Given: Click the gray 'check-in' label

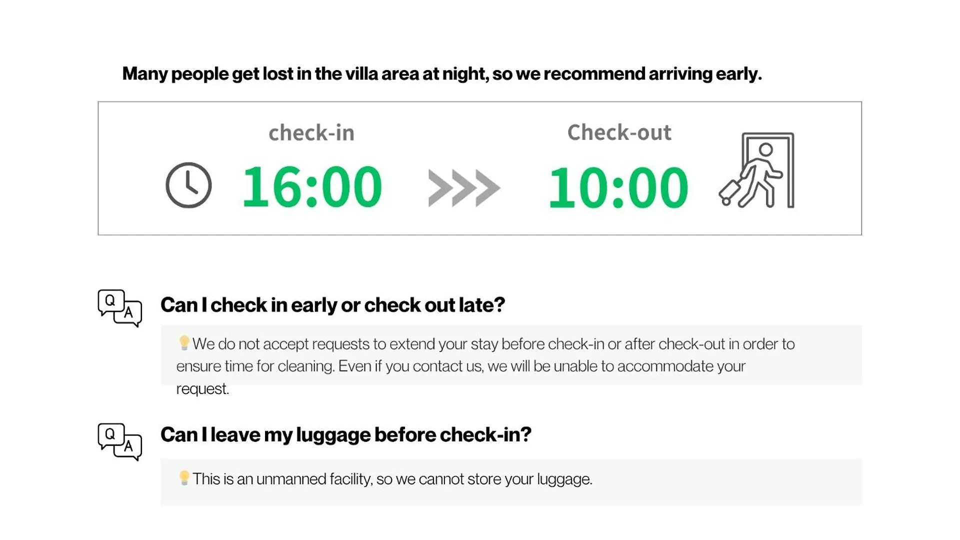Looking at the screenshot, I should (311, 133).
